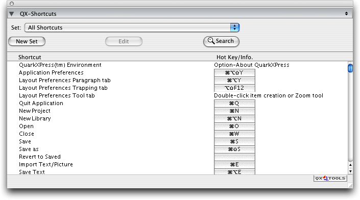Click the hot key field for Open
360x200 pixels.
pyautogui.click(x=234, y=126)
